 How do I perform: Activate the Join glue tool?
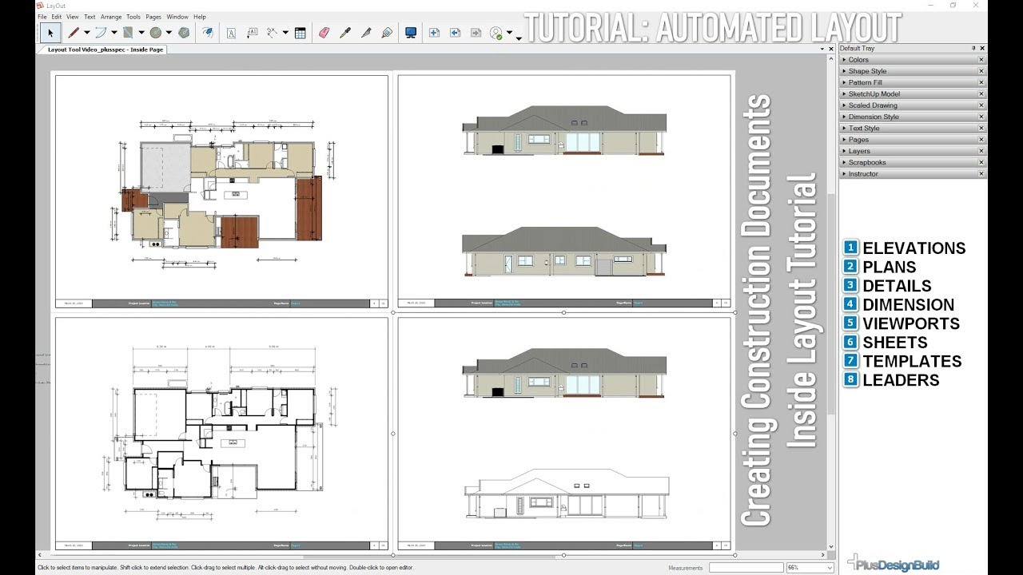tap(387, 33)
